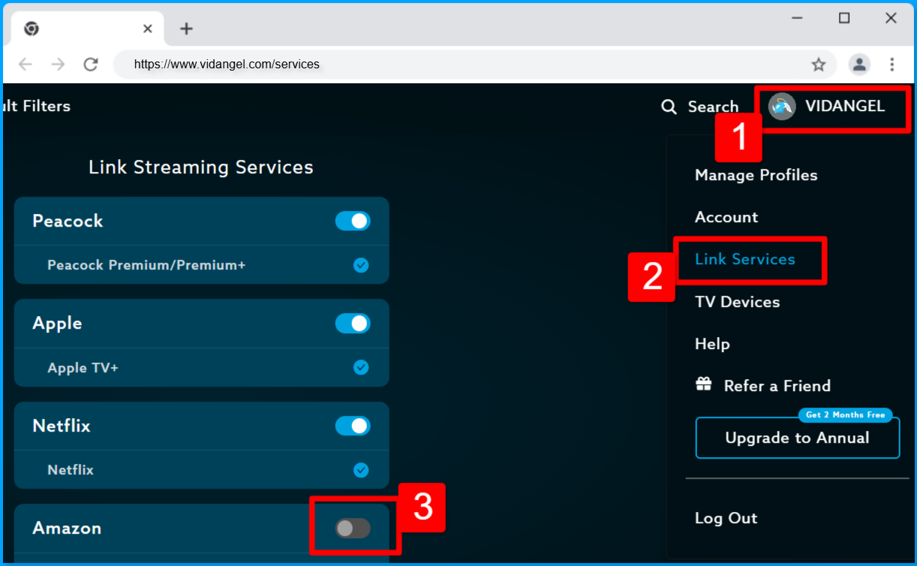917x566 pixels.
Task: Click the gift icon next to Refer a Friend
Action: click(x=703, y=385)
